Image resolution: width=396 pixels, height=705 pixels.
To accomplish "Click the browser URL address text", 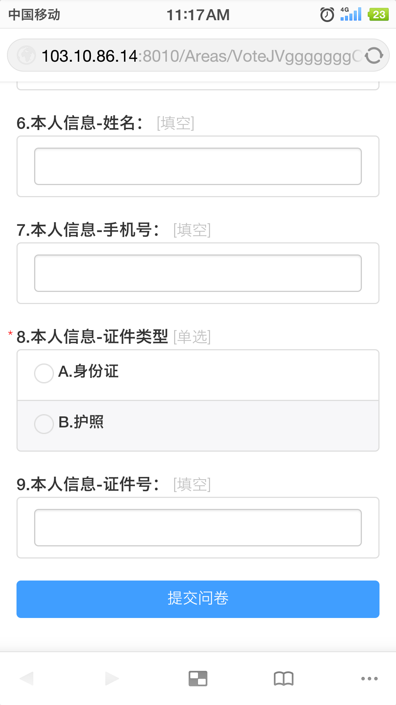I will coord(198,56).
